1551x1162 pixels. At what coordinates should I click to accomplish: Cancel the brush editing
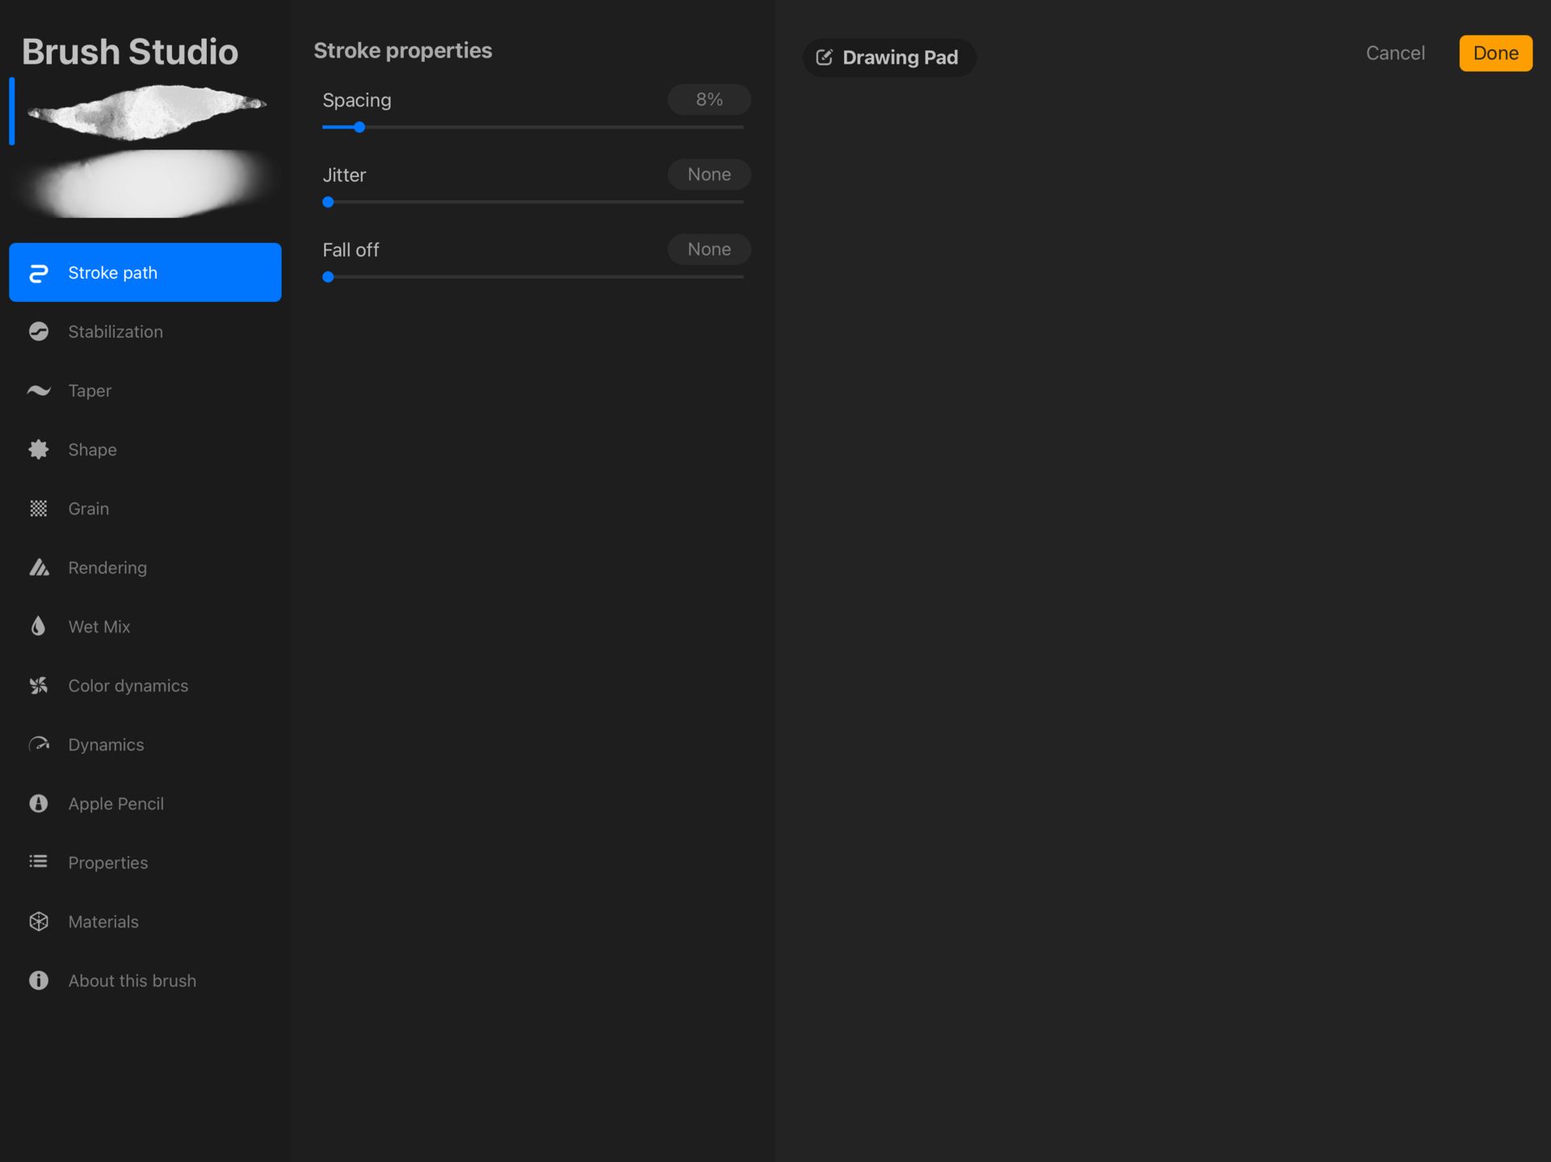point(1395,53)
